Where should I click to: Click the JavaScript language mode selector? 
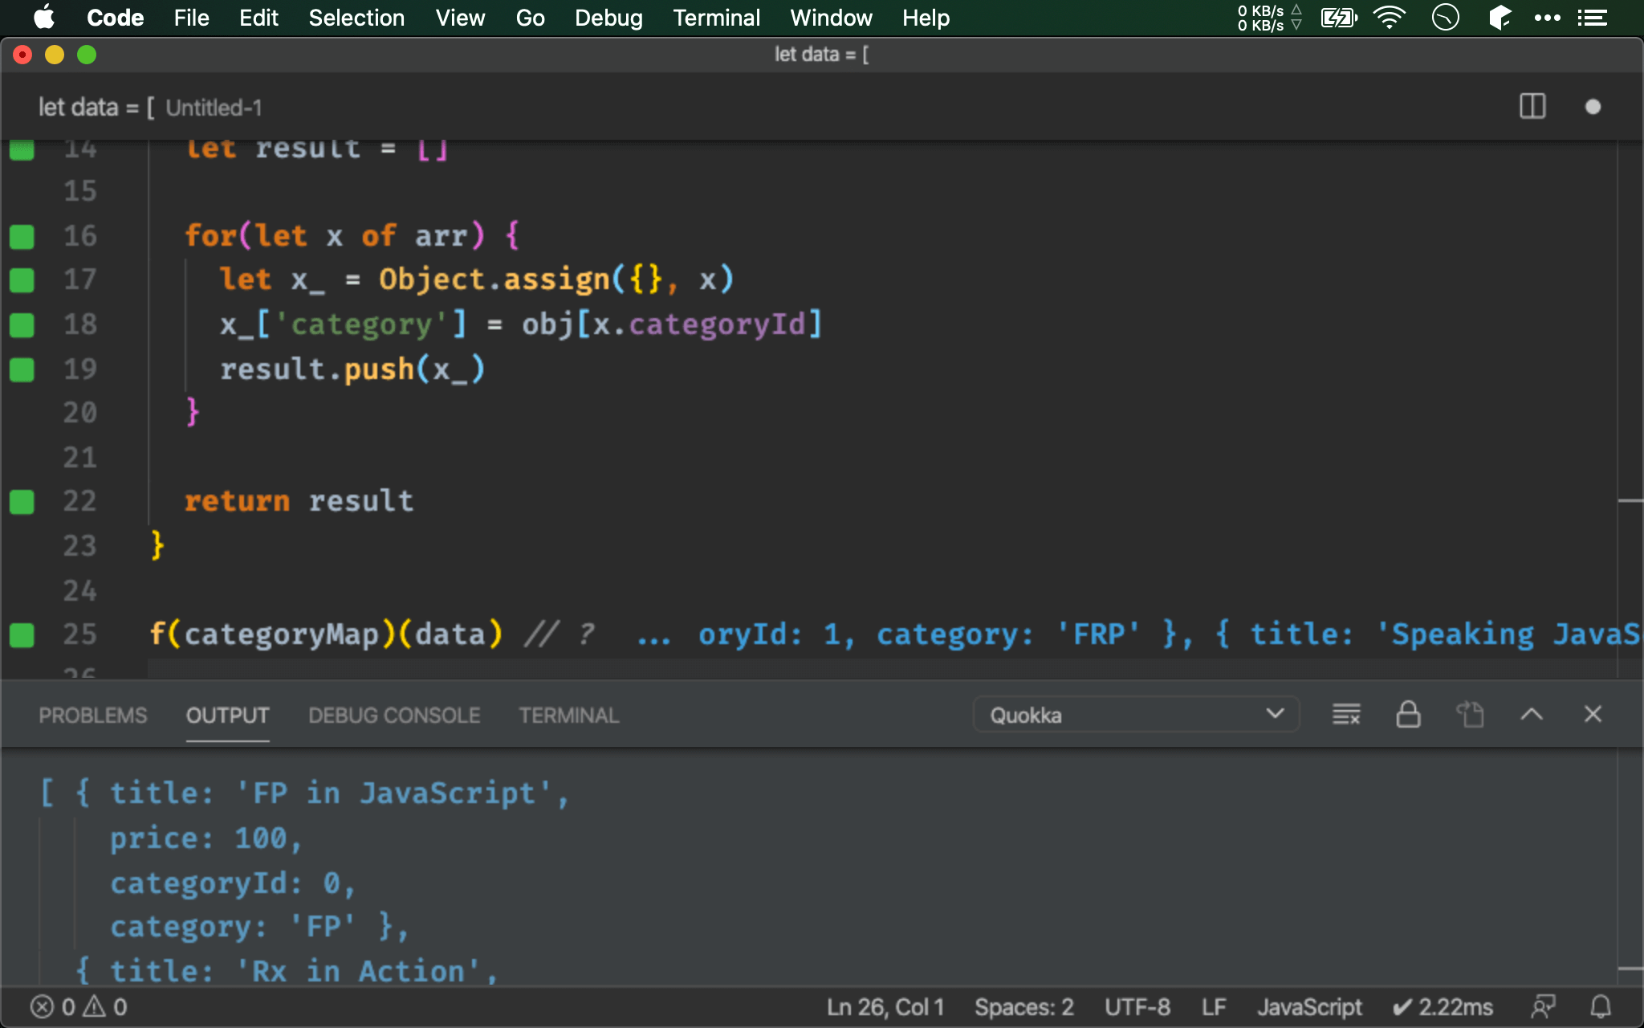tap(1309, 1006)
